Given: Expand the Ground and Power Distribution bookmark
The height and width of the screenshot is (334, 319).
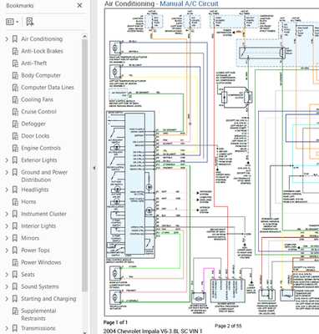Looking at the screenshot, I should click(x=7, y=173).
